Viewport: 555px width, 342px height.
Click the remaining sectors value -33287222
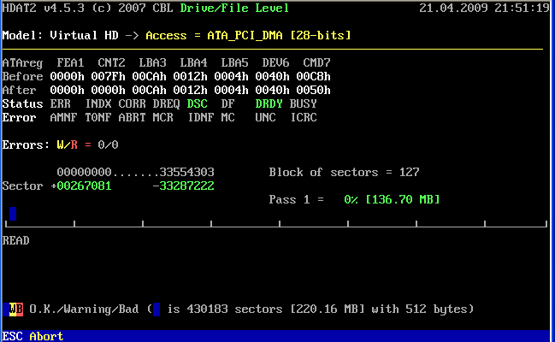183,186
